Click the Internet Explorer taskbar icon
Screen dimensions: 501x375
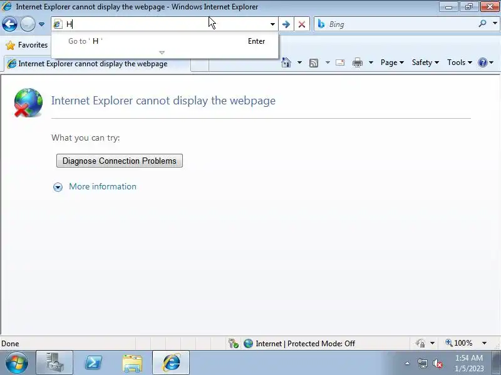coord(171,363)
